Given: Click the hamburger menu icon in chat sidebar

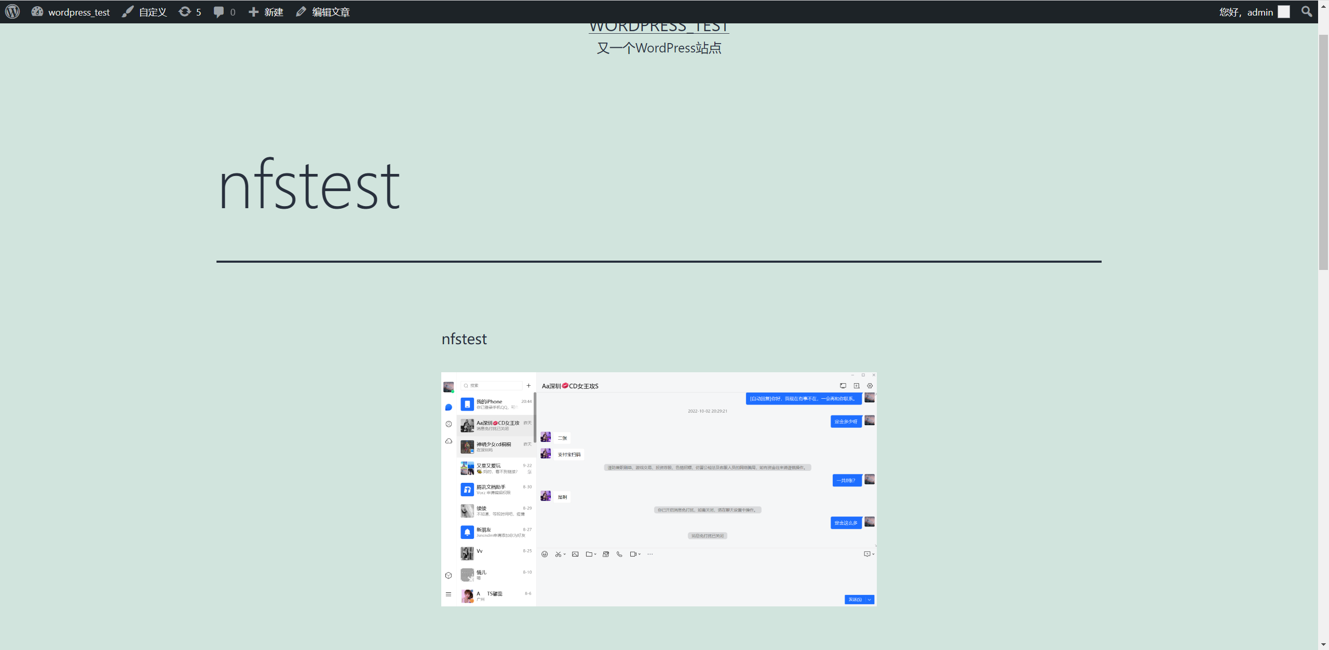Looking at the screenshot, I should [x=449, y=594].
